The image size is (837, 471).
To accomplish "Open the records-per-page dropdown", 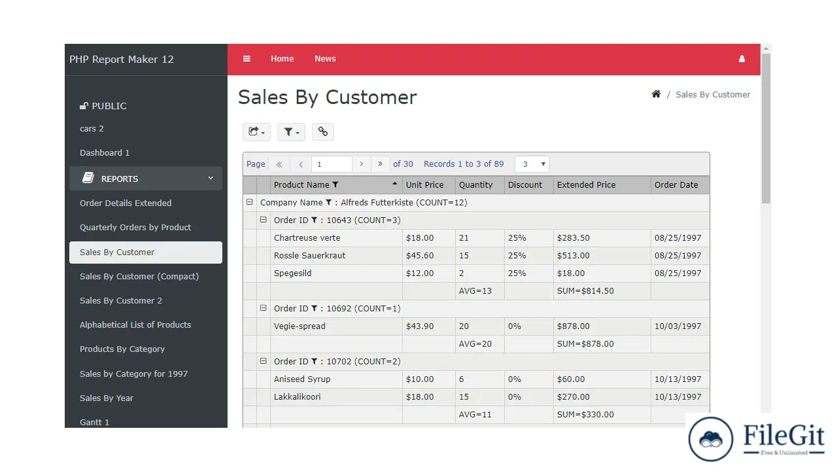I will point(532,164).
